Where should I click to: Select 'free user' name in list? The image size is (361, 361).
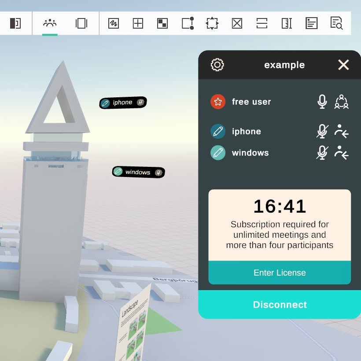click(x=251, y=102)
